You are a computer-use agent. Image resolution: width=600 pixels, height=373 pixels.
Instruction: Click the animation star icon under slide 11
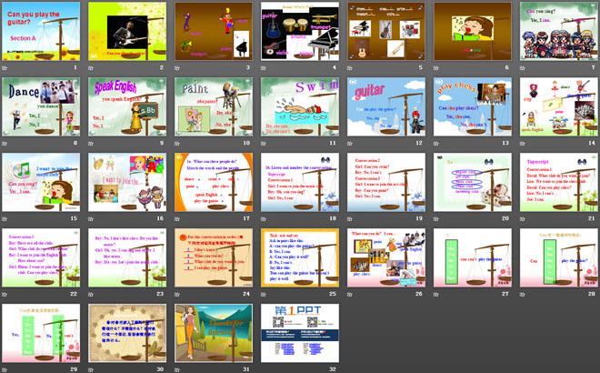[x=264, y=144]
